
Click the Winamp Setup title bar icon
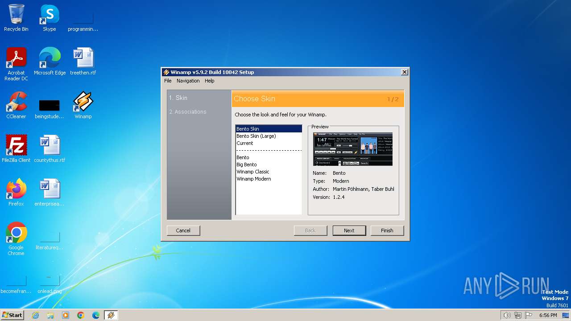point(166,72)
